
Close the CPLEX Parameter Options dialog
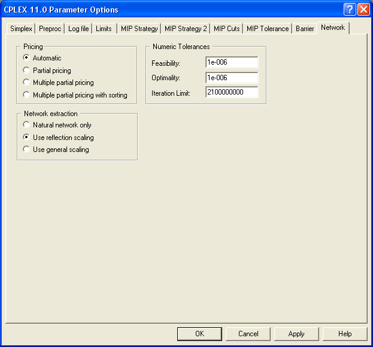tap(363, 10)
